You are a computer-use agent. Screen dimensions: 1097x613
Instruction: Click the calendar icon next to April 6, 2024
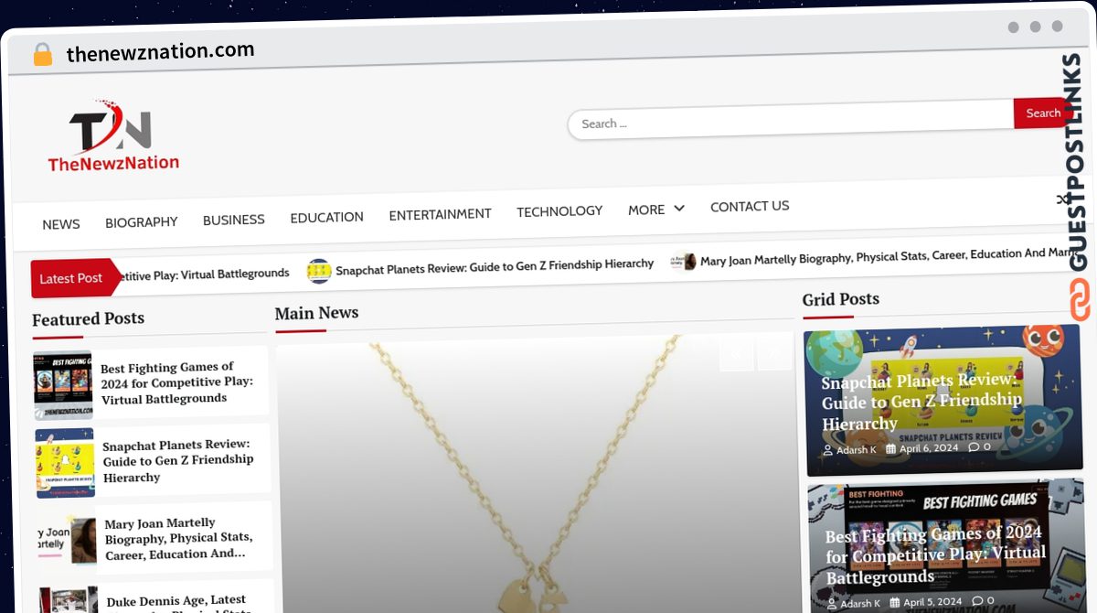coord(891,448)
